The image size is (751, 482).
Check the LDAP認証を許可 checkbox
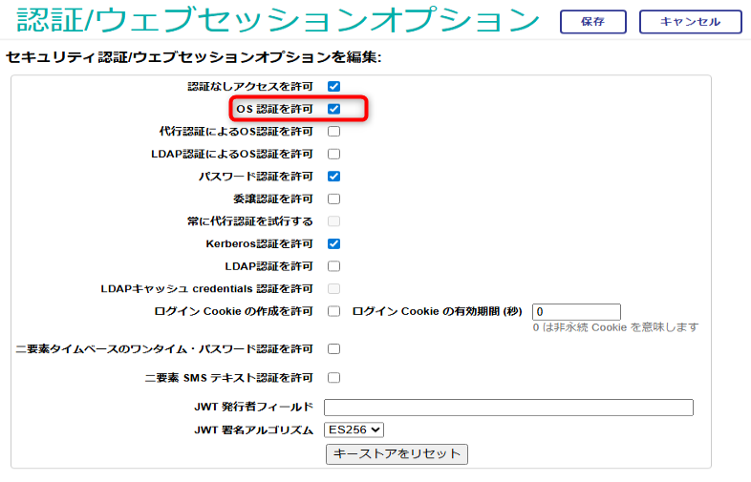(x=334, y=266)
